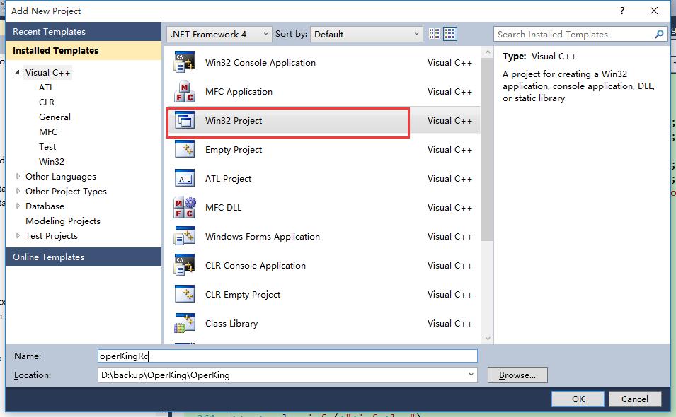
Task: Expand the Other Languages node
Action: point(18,176)
